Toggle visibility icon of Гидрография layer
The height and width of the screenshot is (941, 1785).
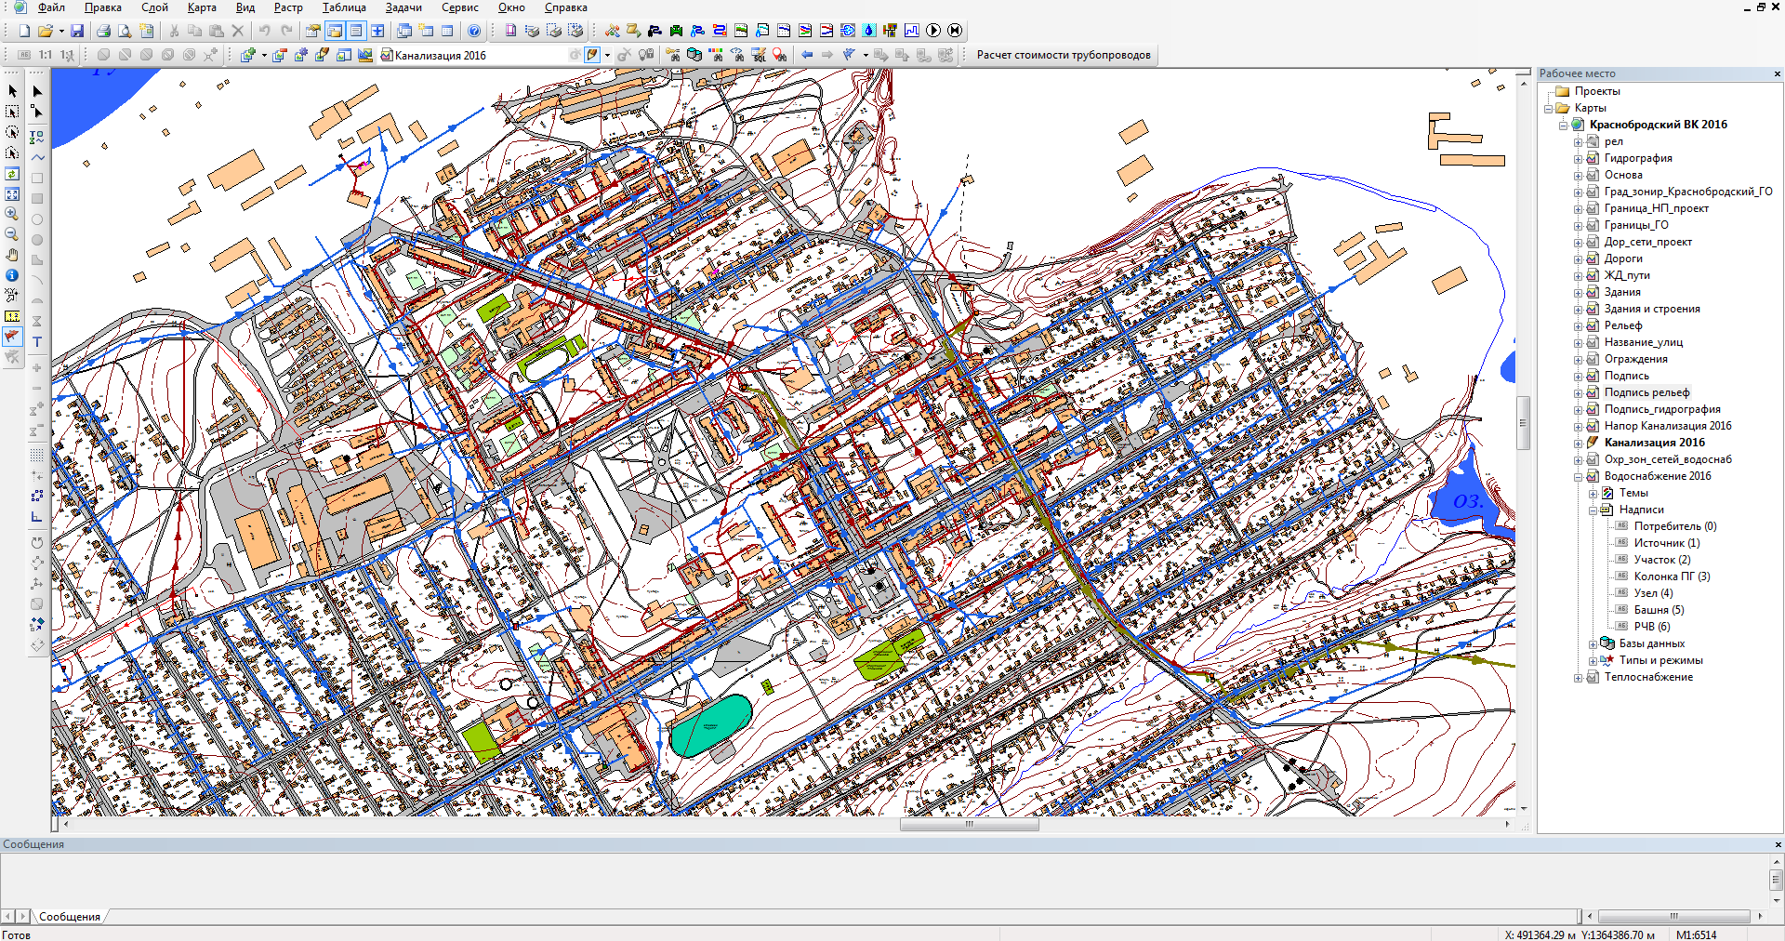[x=1593, y=158]
